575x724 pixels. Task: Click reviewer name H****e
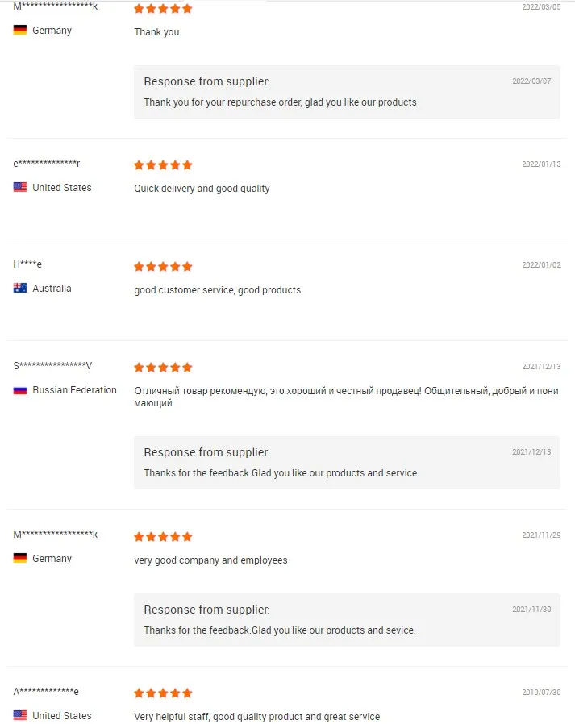click(27, 264)
